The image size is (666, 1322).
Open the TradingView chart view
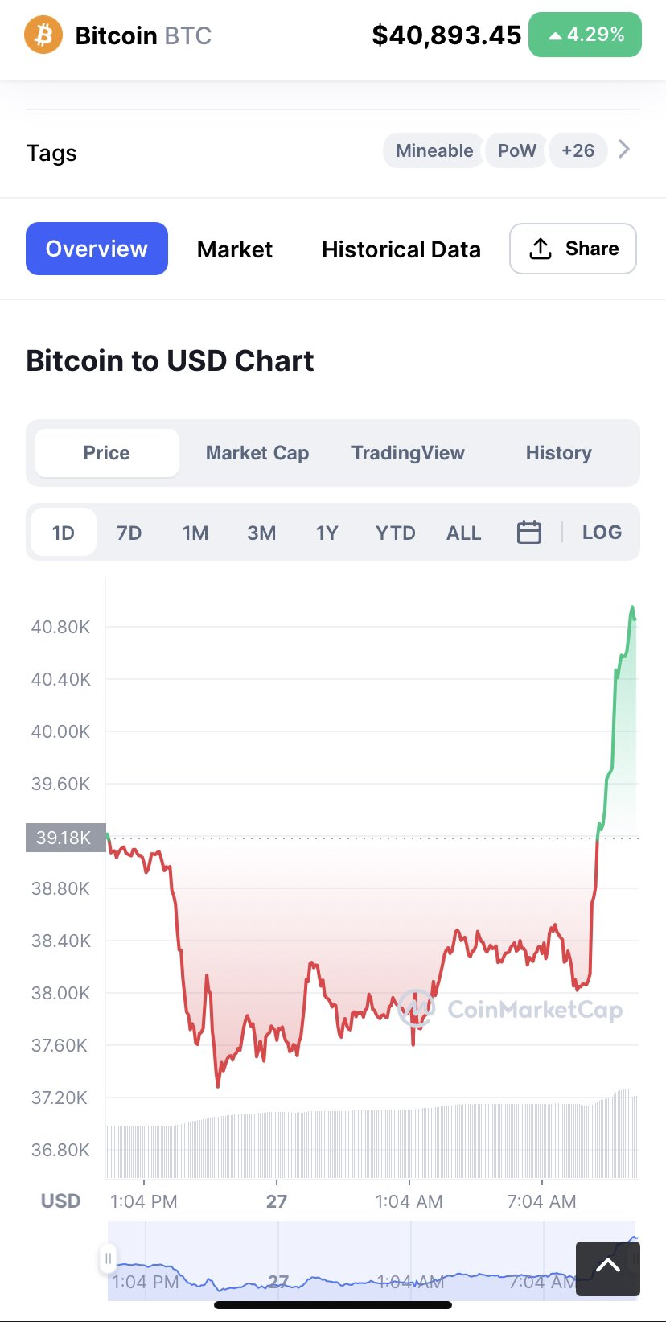pos(408,453)
